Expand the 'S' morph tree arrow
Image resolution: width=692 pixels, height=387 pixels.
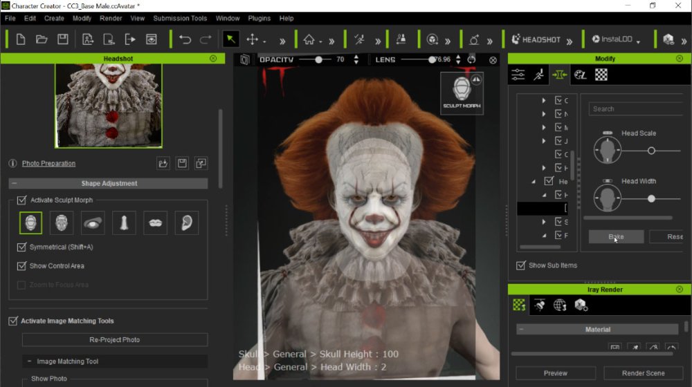click(x=544, y=222)
